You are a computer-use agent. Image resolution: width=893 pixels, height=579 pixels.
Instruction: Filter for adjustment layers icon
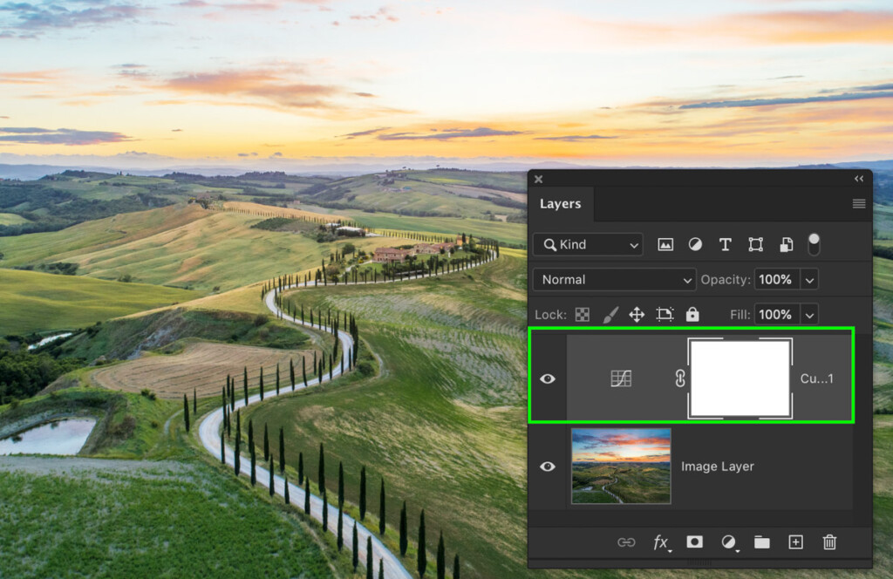pyautogui.click(x=695, y=245)
